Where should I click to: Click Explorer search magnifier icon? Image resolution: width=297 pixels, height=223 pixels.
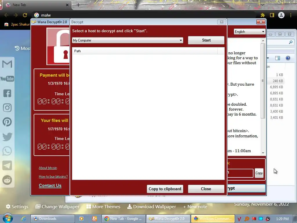click(291, 42)
